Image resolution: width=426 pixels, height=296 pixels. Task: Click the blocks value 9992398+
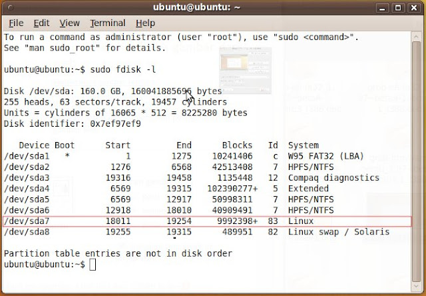coord(237,221)
